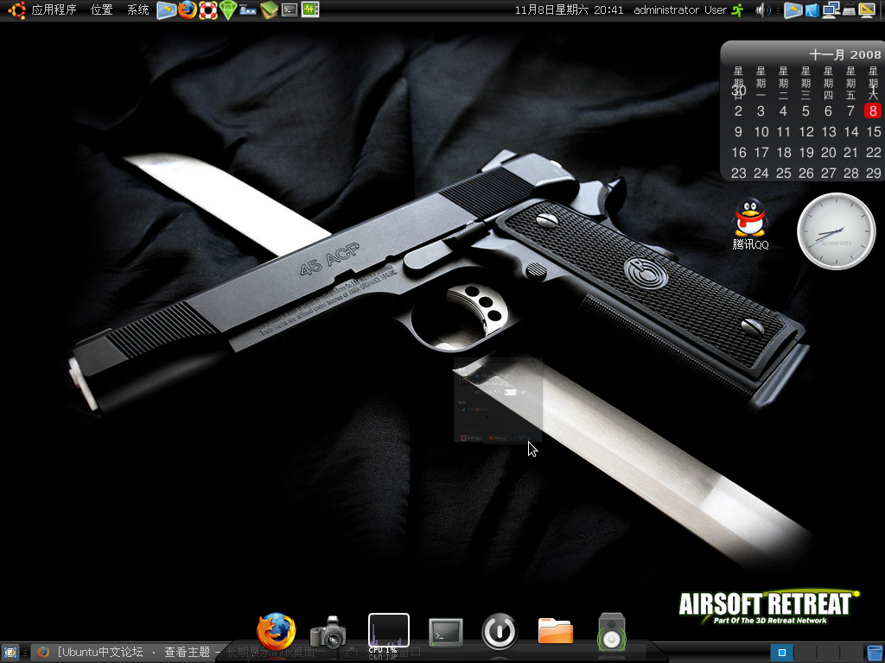Open the lifebuoy help launcher

pyautogui.click(x=208, y=9)
